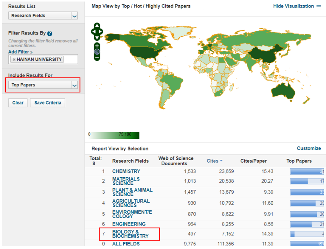Pan the map up with arrow control

coord(97,26)
